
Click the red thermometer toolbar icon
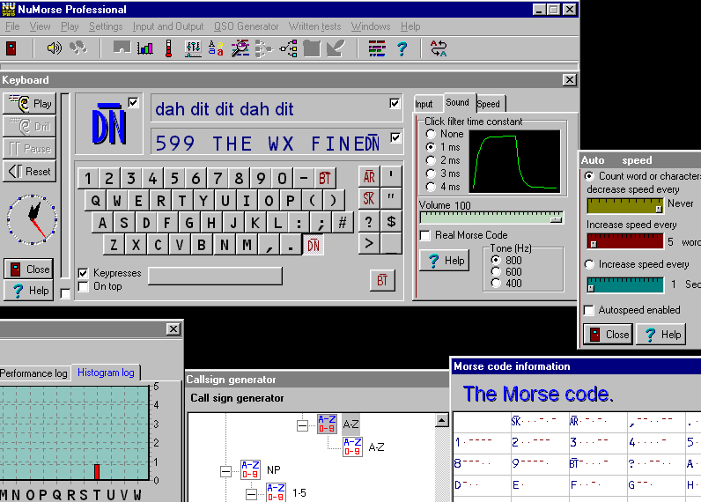click(169, 48)
